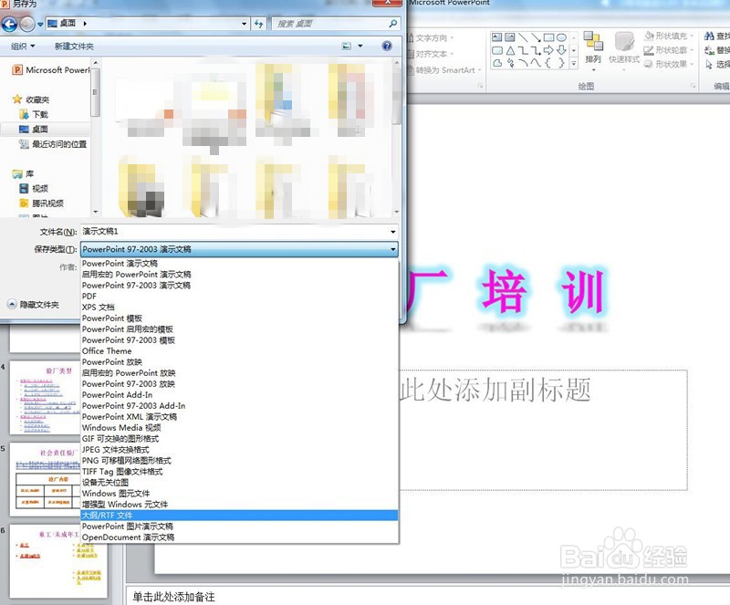The width and height of the screenshot is (730, 605).
Task: Select 腾讯视频 in navigation pane
Action: tap(41, 203)
